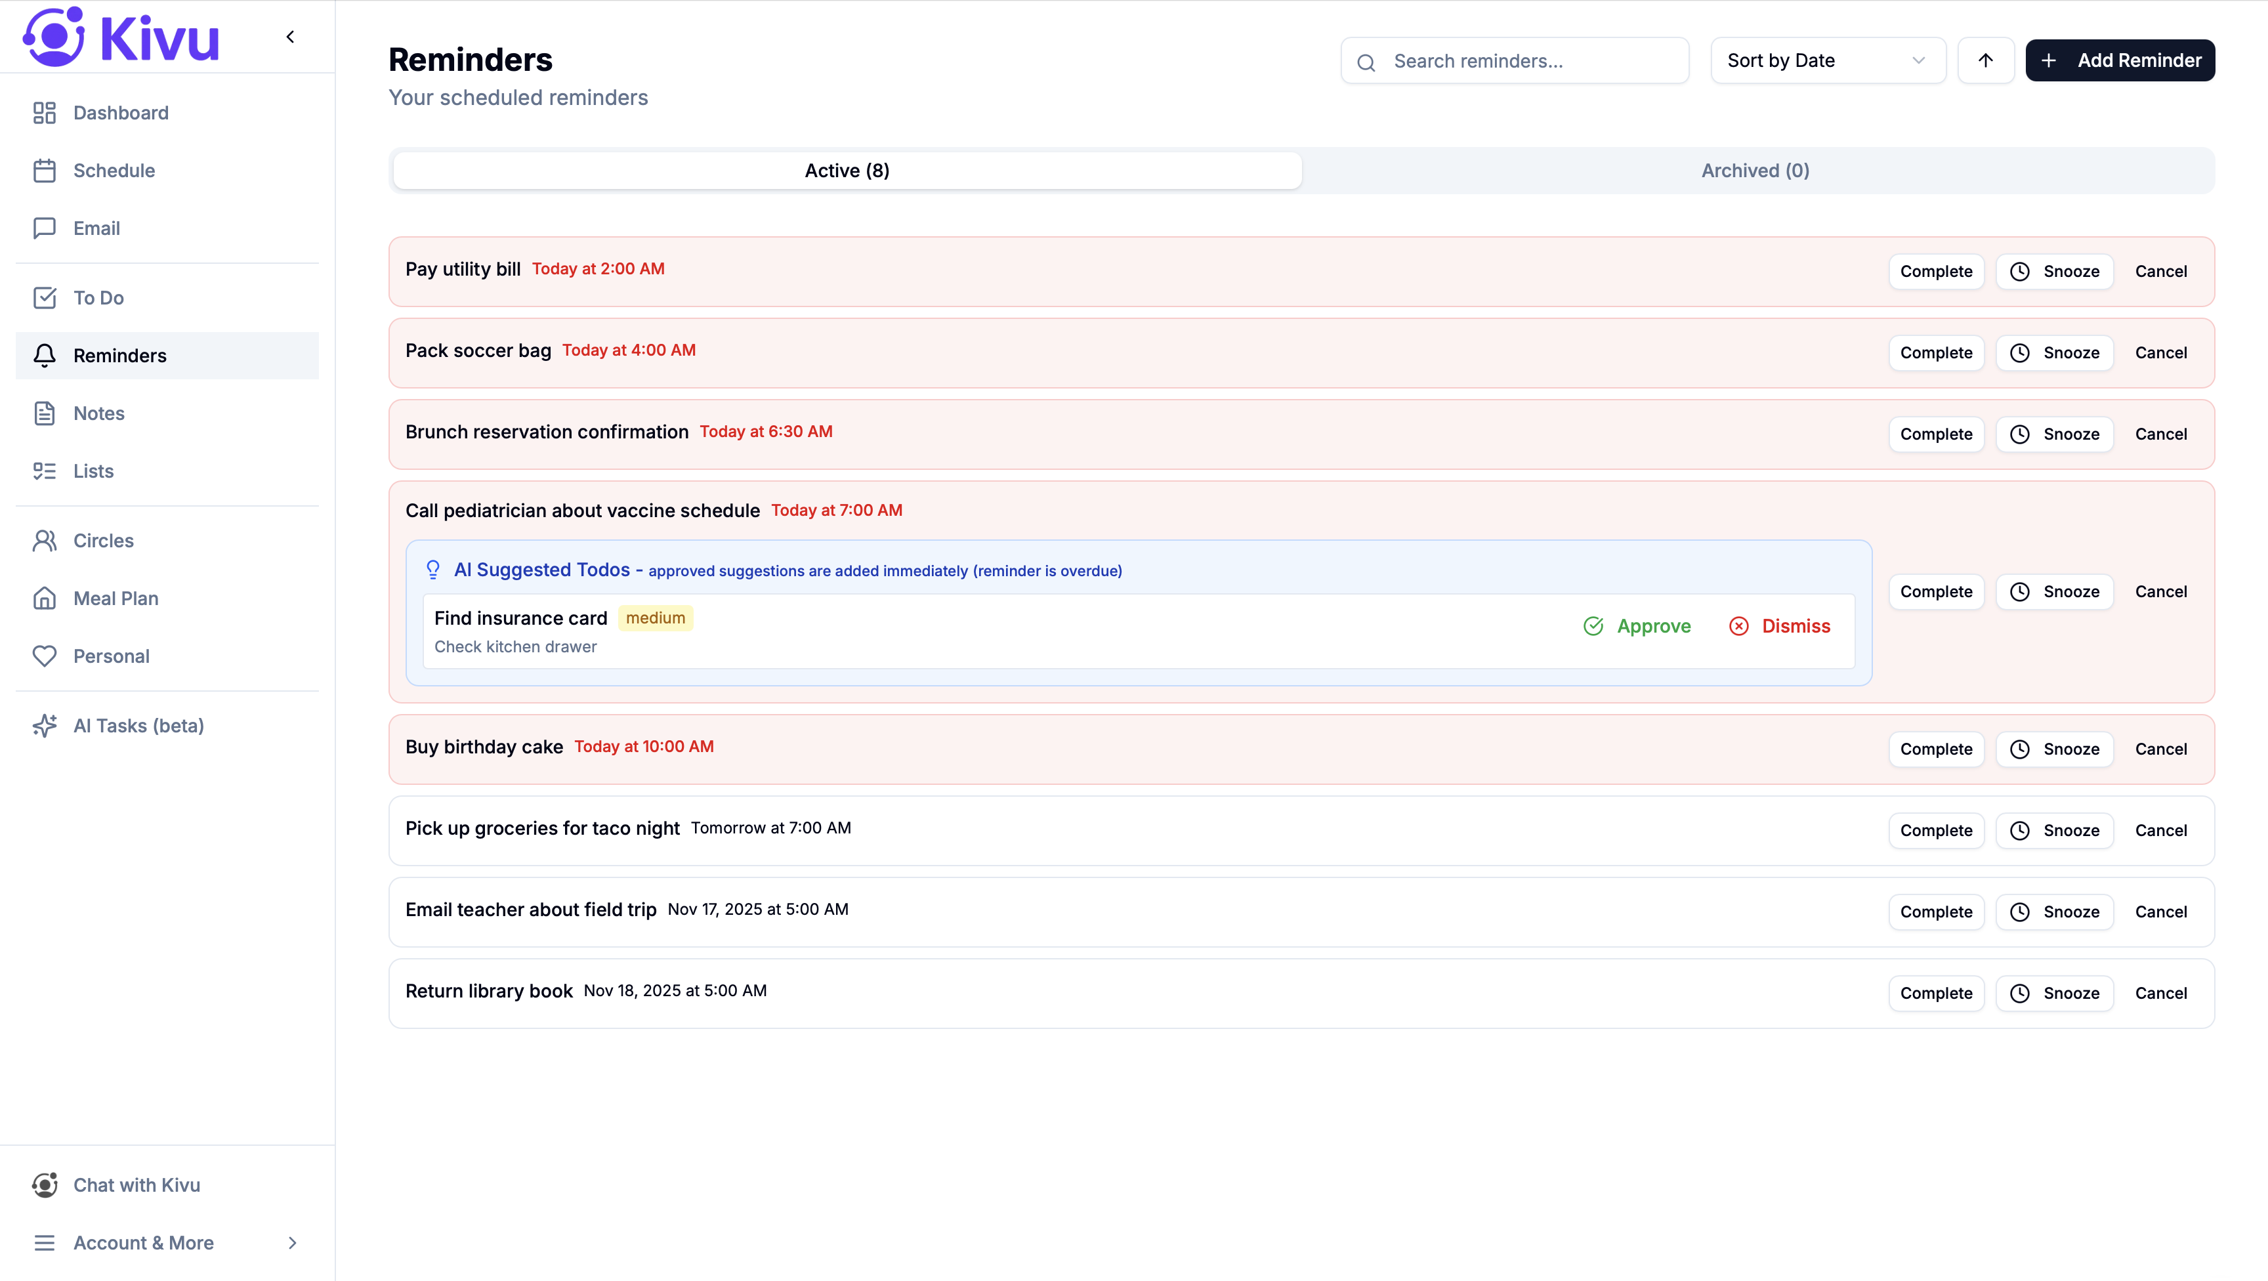Open the Sort by Date dropdown
Viewport: 2268px width, 1281px height.
click(1827, 61)
